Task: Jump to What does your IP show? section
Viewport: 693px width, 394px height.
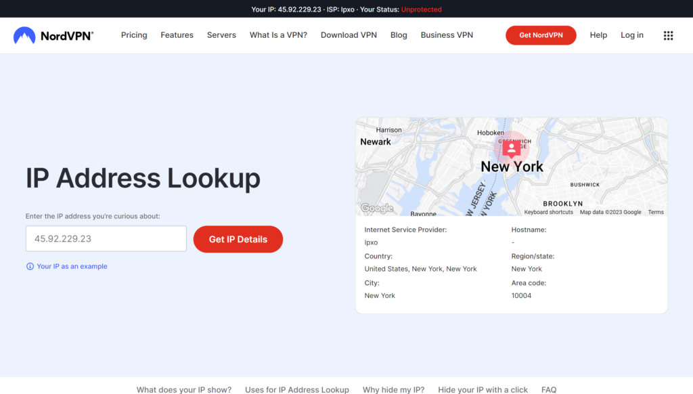Action: click(184, 389)
